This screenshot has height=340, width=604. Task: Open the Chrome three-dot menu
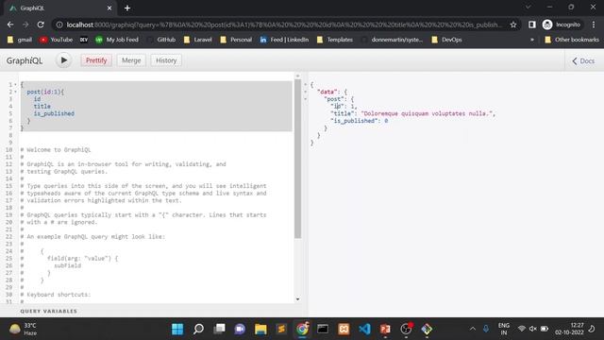pyautogui.click(x=594, y=25)
